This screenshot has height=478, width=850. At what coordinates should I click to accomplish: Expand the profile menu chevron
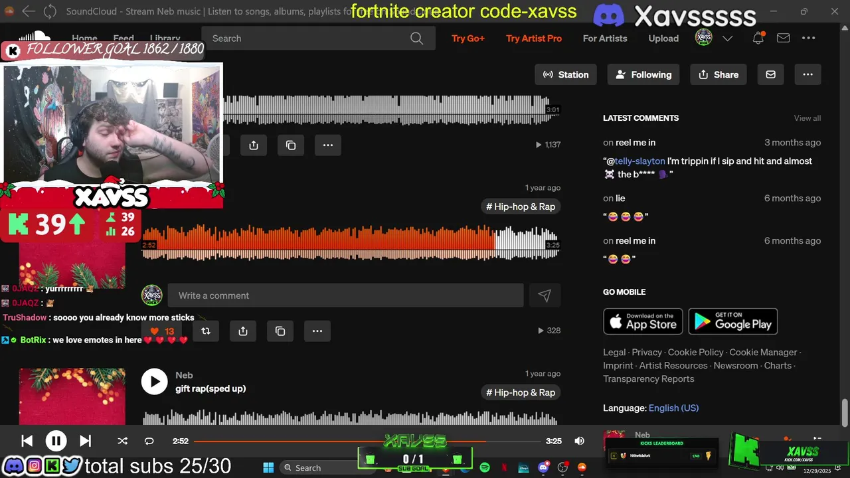727,39
